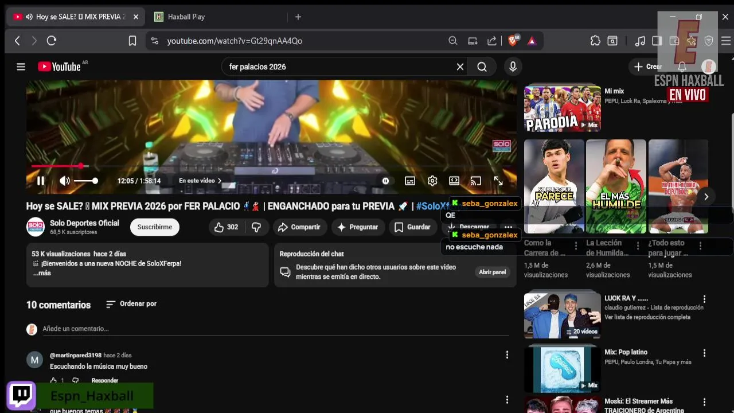Image resolution: width=734 pixels, height=413 pixels.
Task: Open the 'Mi mix' PARODIA thumbnail
Action: [563, 109]
